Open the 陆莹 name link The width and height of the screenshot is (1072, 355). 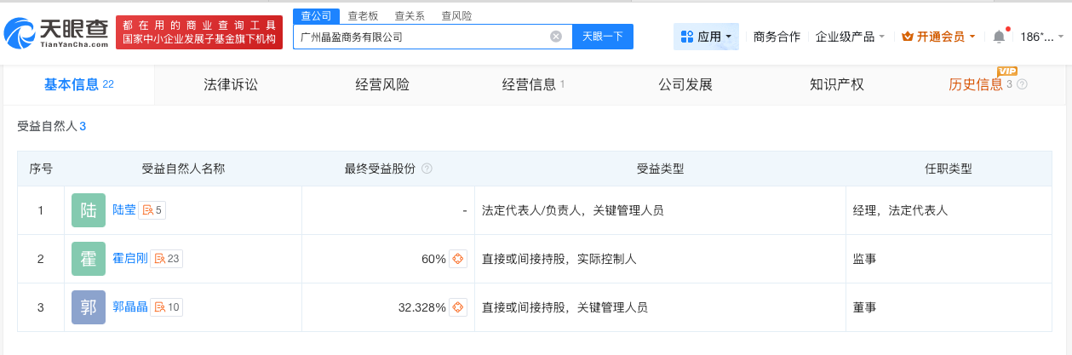124,210
